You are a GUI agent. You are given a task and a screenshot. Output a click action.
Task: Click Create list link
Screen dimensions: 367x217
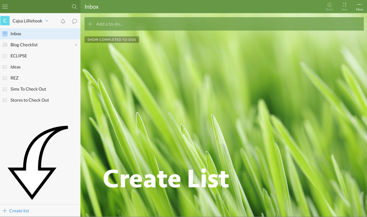point(19,211)
